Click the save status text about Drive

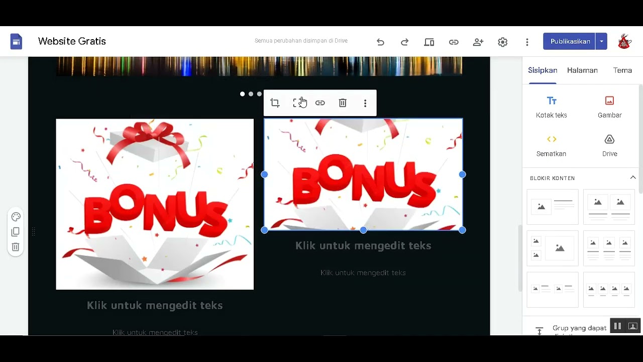pos(301,41)
